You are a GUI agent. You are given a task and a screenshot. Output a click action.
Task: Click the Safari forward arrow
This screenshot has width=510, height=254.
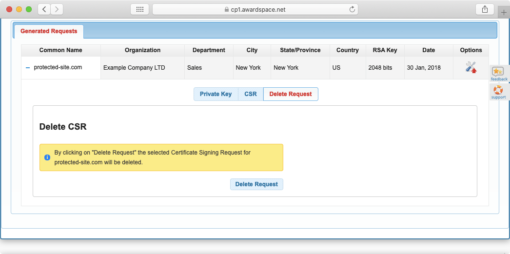pos(57,9)
